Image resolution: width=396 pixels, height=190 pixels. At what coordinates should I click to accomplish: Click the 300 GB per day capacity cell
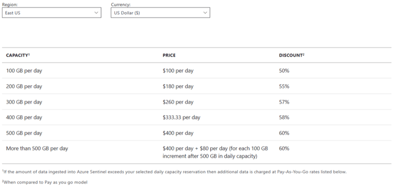[24, 102]
